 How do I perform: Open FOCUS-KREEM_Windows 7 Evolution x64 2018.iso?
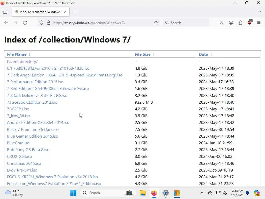[52, 177]
